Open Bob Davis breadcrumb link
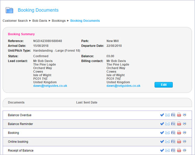This screenshot has width=195, height=155. pyautogui.click(x=40, y=21)
